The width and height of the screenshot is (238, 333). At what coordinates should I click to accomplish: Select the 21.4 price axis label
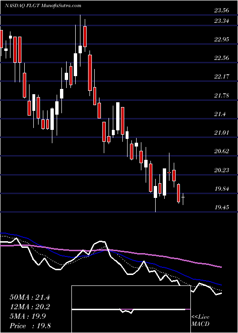220,114
